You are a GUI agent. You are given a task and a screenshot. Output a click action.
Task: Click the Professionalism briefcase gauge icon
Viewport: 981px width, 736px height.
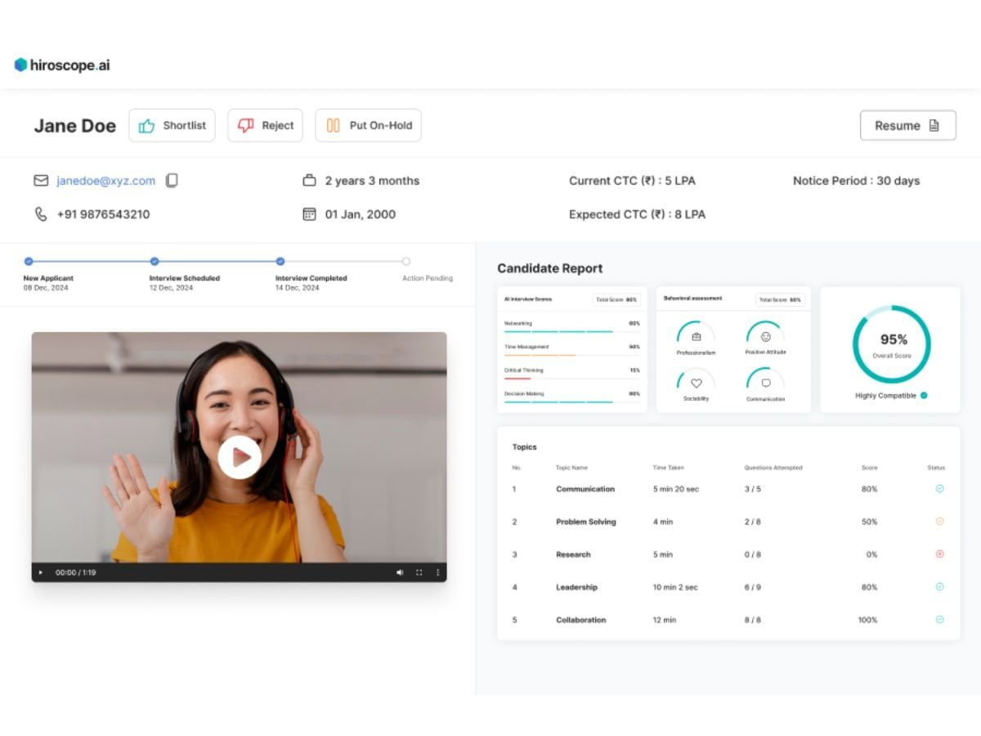point(696,336)
